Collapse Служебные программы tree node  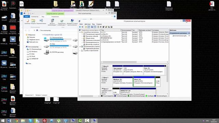(80, 32)
